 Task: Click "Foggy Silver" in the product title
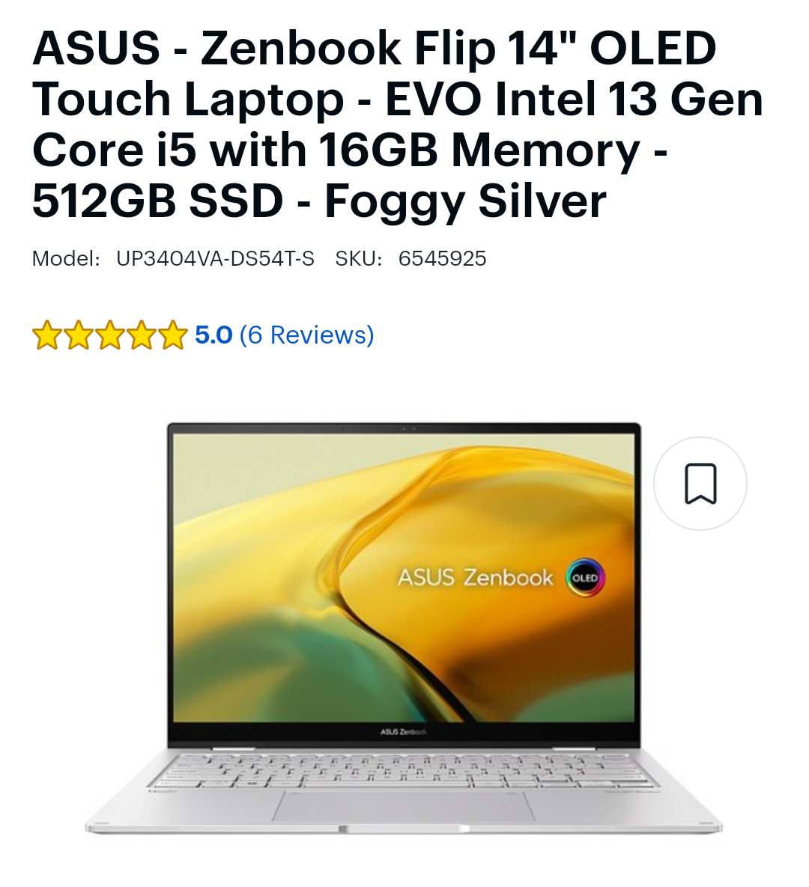465,201
